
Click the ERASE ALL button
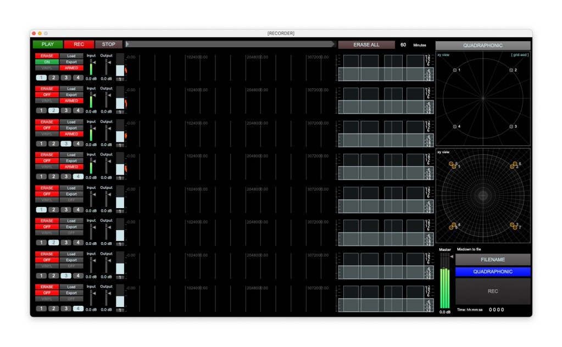tap(366, 44)
